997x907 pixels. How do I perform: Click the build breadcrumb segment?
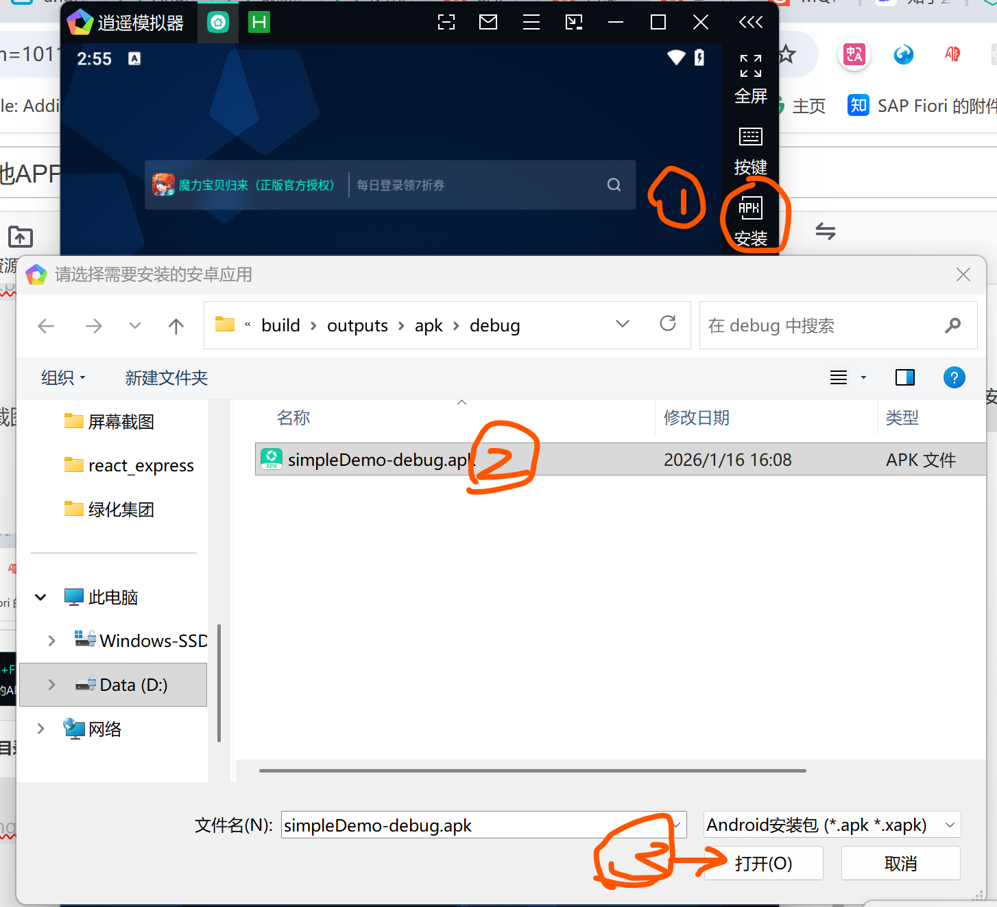pos(280,325)
